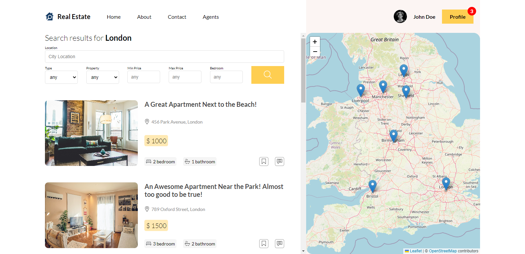Zoom out on the map
This screenshot has height=254, width=525.
pyautogui.click(x=315, y=52)
